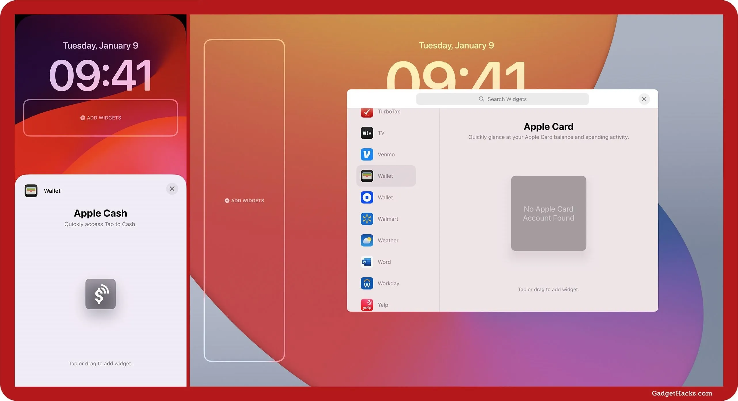Tap the phone date Tuesday, January 9
The image size is (738, 401).
pos(100,45)
